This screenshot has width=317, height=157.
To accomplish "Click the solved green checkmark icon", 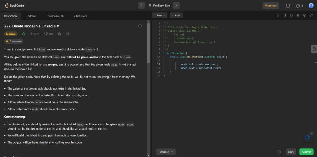I will point(23,34).
